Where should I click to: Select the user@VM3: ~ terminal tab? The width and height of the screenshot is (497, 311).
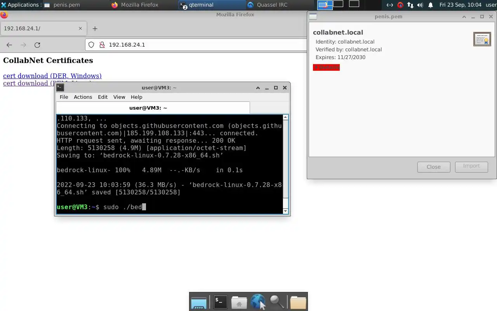click(153, 108)
